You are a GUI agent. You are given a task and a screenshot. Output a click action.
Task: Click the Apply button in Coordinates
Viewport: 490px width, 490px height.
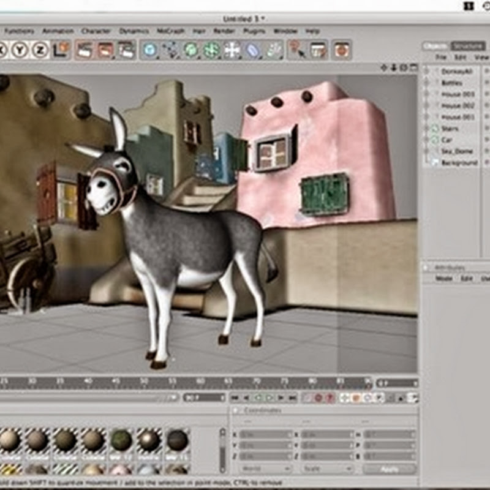pyautogui.click(x=389, y=469)
